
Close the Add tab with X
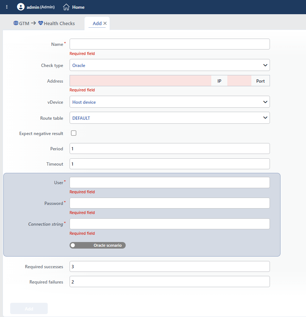[x=105, y=23]
